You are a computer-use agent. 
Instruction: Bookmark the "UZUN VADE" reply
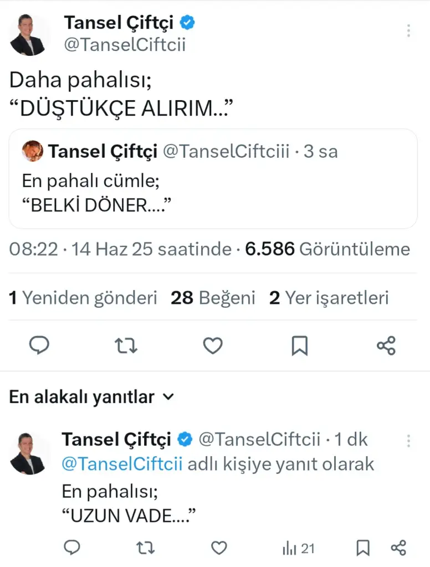pos(363,548)
